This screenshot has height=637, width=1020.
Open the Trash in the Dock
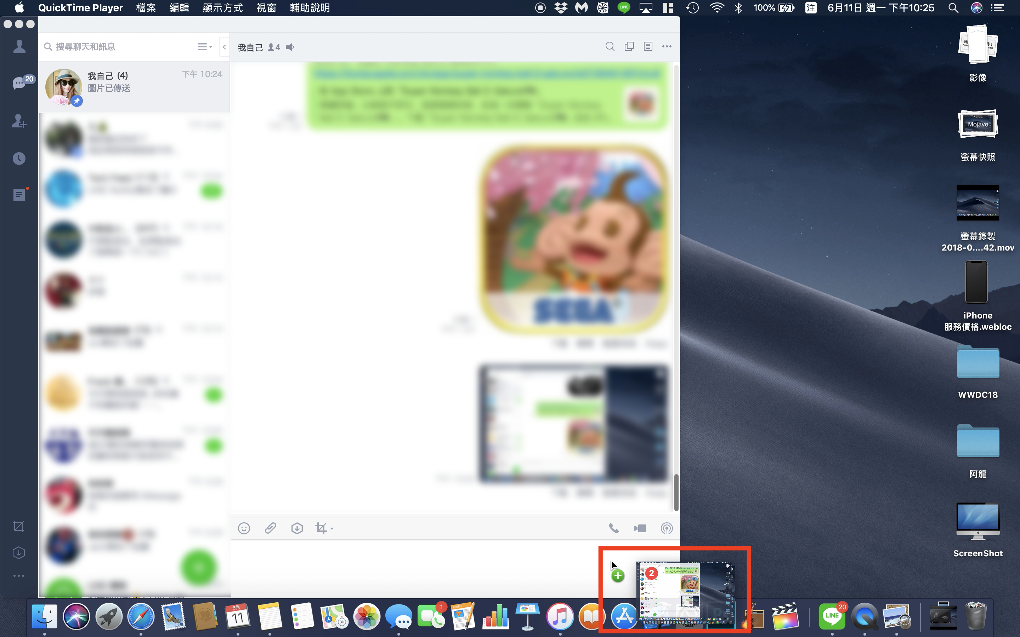pyautogui.click(x=976, y=617)
